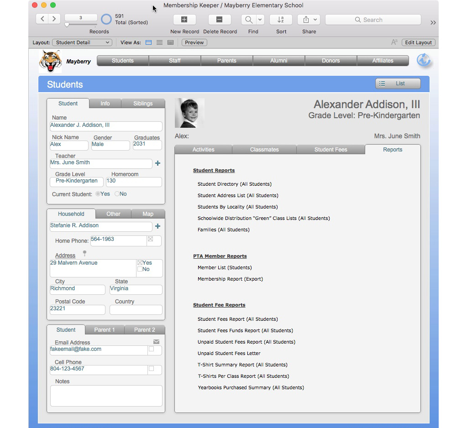Toggle the Home Phone checkbox
467x428 pixels.
point(150,239)
